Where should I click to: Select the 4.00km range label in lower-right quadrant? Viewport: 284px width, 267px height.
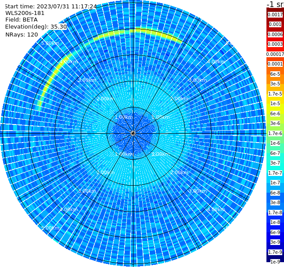coord(216,209)
